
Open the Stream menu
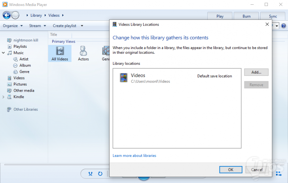tap(38, 26)
